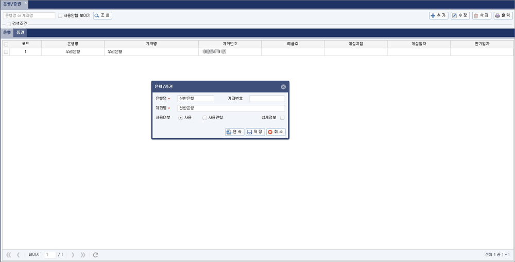The width and height of the screenshot is (515, 262).
Task: Switch to the 증권 tab
Action: pos(20,32)
